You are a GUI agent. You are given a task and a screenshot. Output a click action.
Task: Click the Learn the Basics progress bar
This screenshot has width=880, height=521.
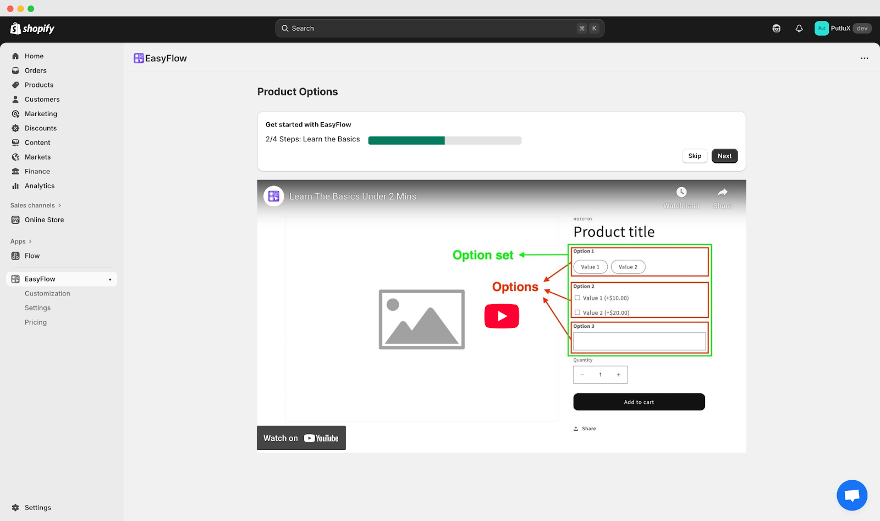click(x=444, y=140)
